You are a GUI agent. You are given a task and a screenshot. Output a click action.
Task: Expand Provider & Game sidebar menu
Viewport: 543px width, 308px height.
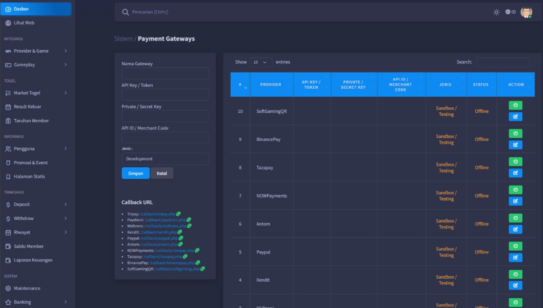click(x=36, y=51)
